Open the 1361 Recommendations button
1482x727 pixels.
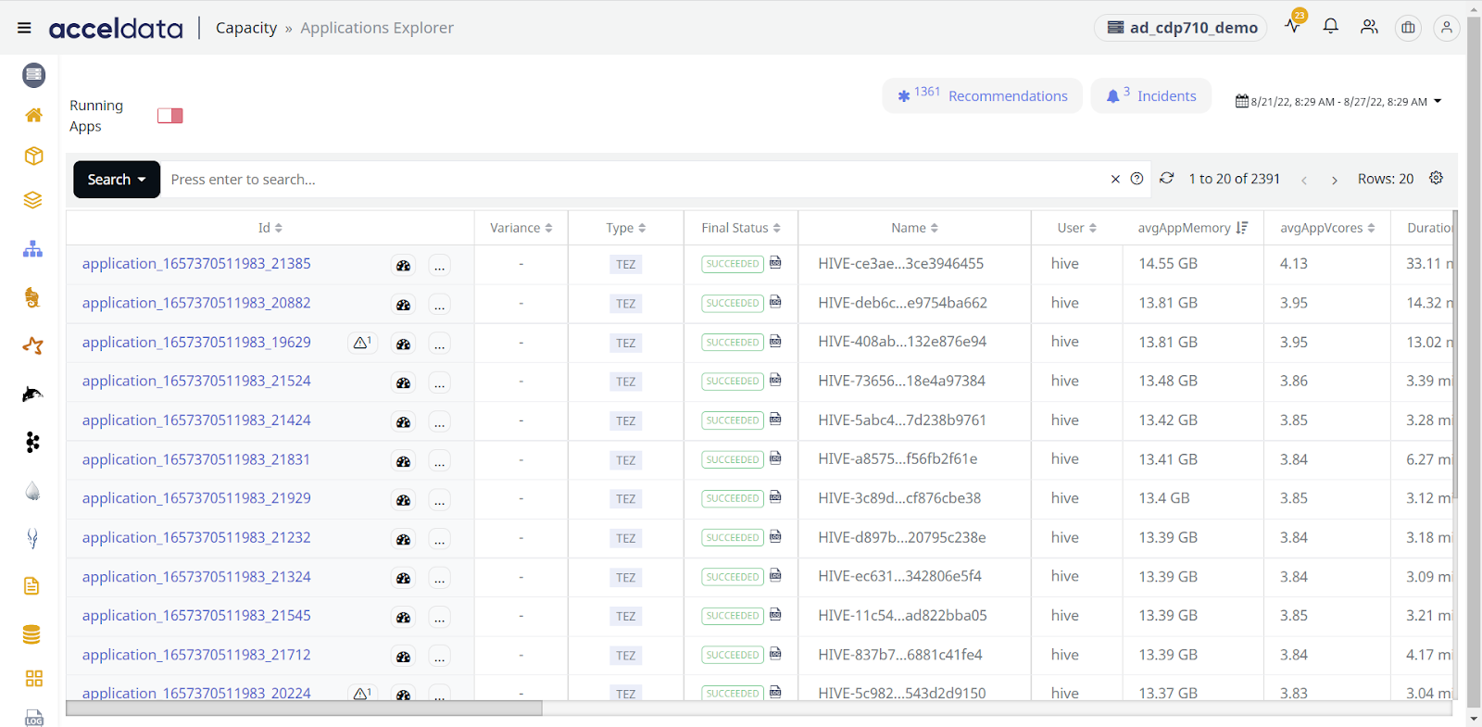982,95
